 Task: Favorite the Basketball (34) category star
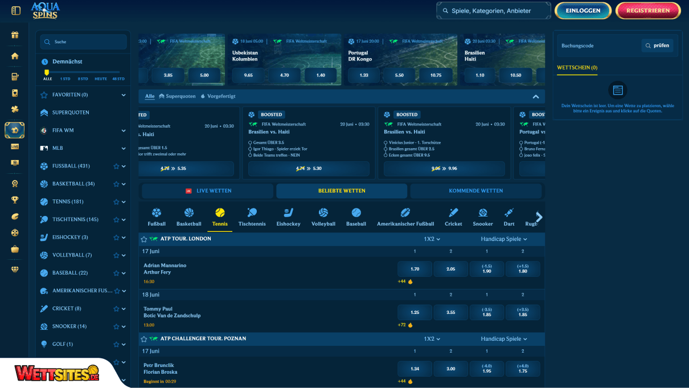pos(116,184)
